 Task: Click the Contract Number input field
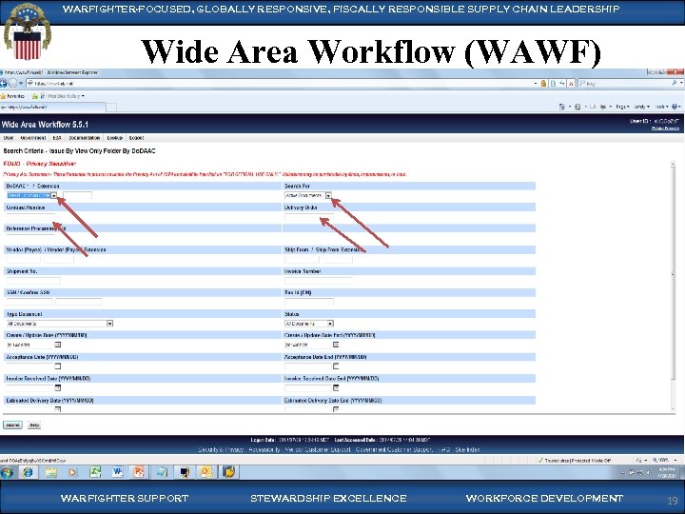[x=30, y=217]
